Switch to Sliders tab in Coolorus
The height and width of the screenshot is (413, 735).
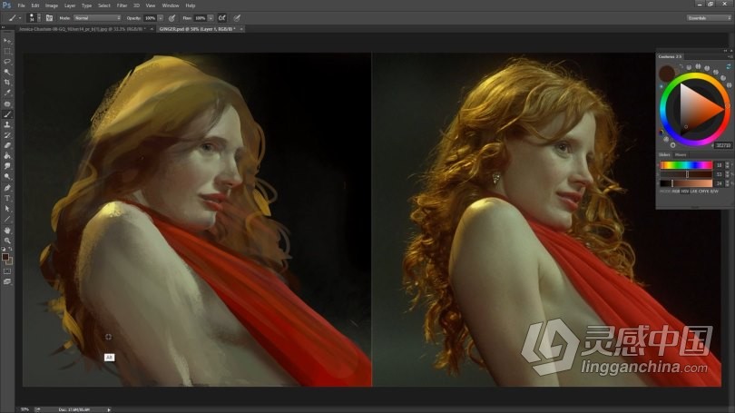click(665, 154)
